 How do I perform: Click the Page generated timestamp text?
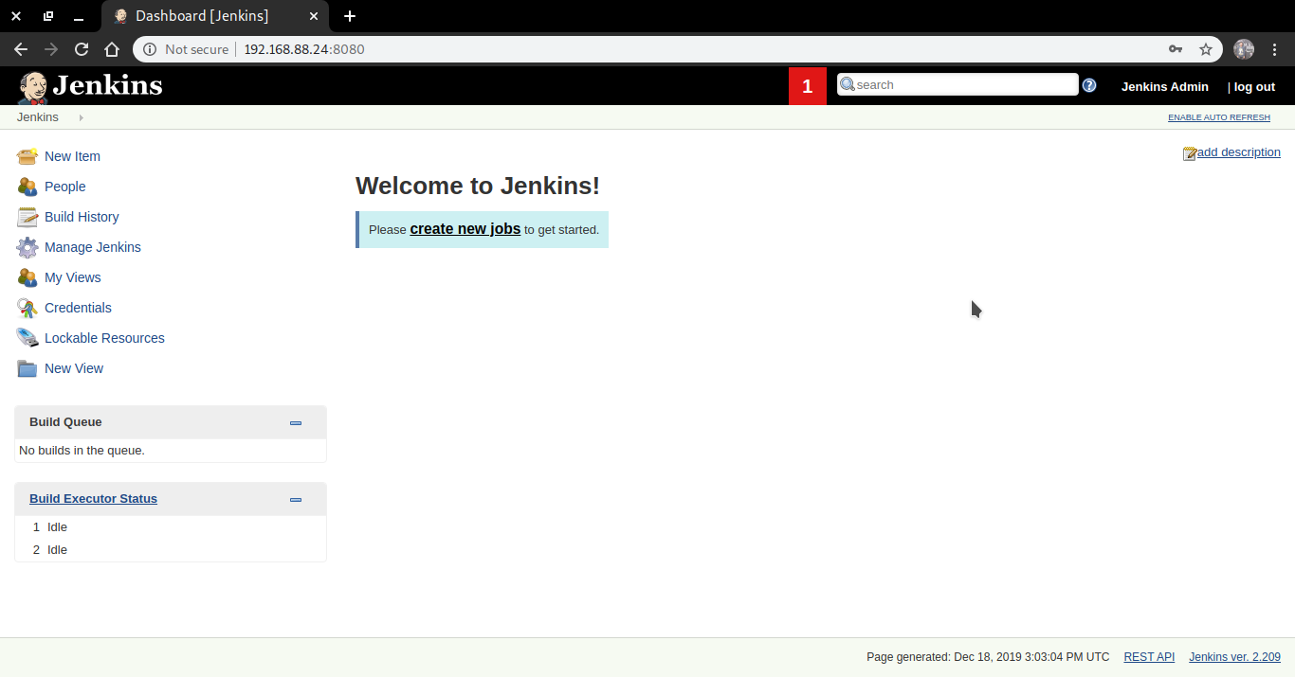click(x=988, y=657)
